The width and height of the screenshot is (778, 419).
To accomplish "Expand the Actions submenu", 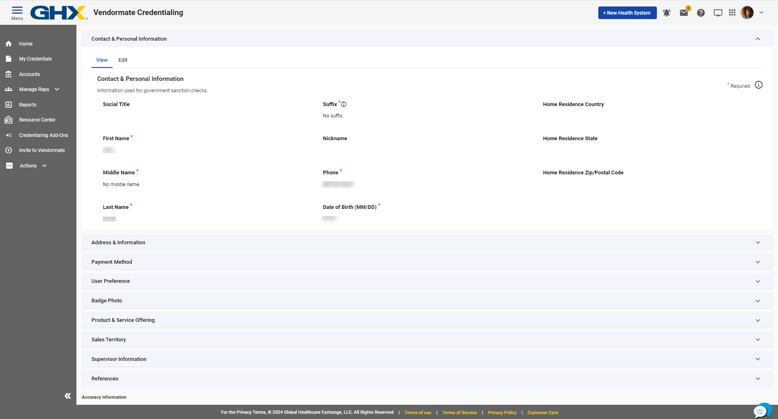I will point(44,166).
